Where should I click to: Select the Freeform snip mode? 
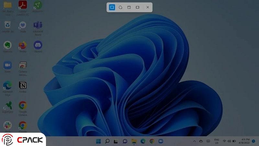(120, 7)
